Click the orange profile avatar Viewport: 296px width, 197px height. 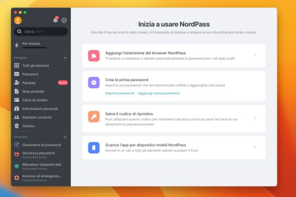(x=18, y=20)
